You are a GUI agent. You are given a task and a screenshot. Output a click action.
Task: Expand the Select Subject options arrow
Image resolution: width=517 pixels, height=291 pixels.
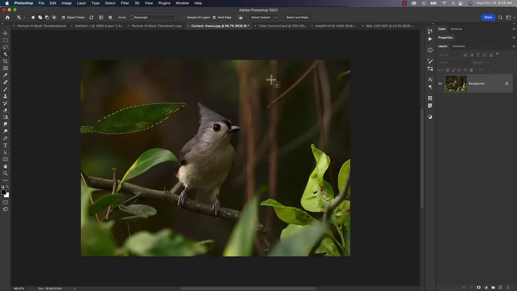tap(276, 18)
